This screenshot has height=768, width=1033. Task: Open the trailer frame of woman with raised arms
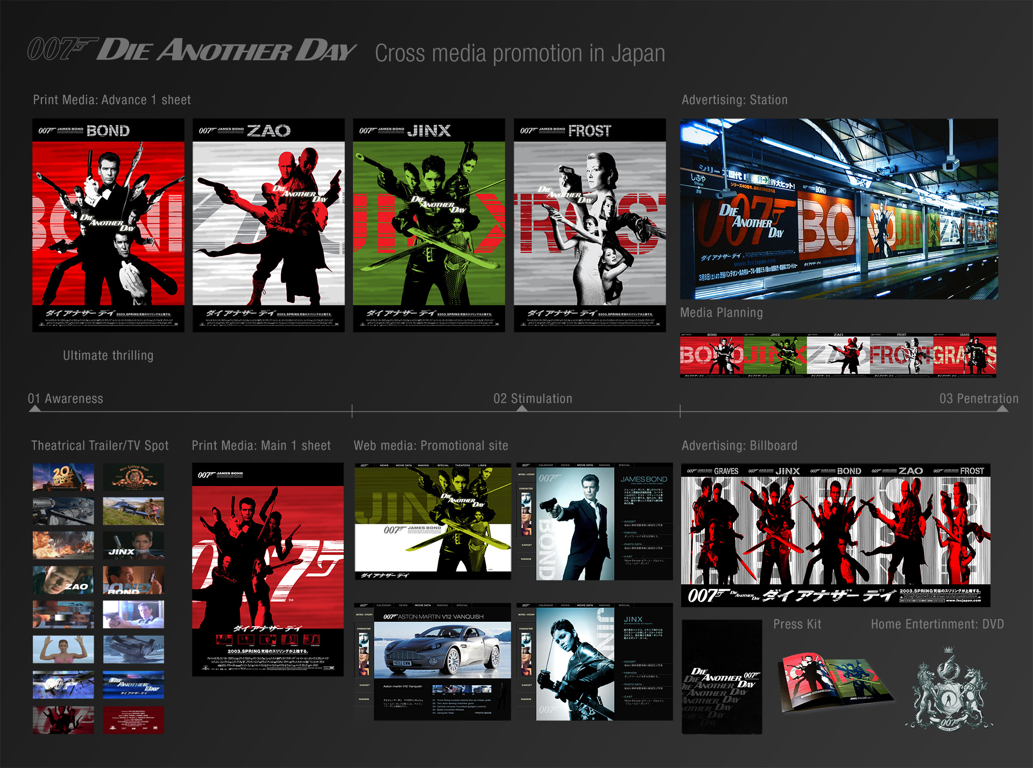point(63,650)
